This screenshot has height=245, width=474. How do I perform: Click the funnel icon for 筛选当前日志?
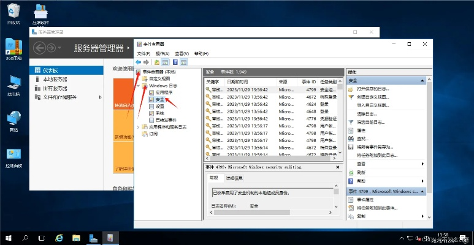pyautogui.click(x=351, y=123)
